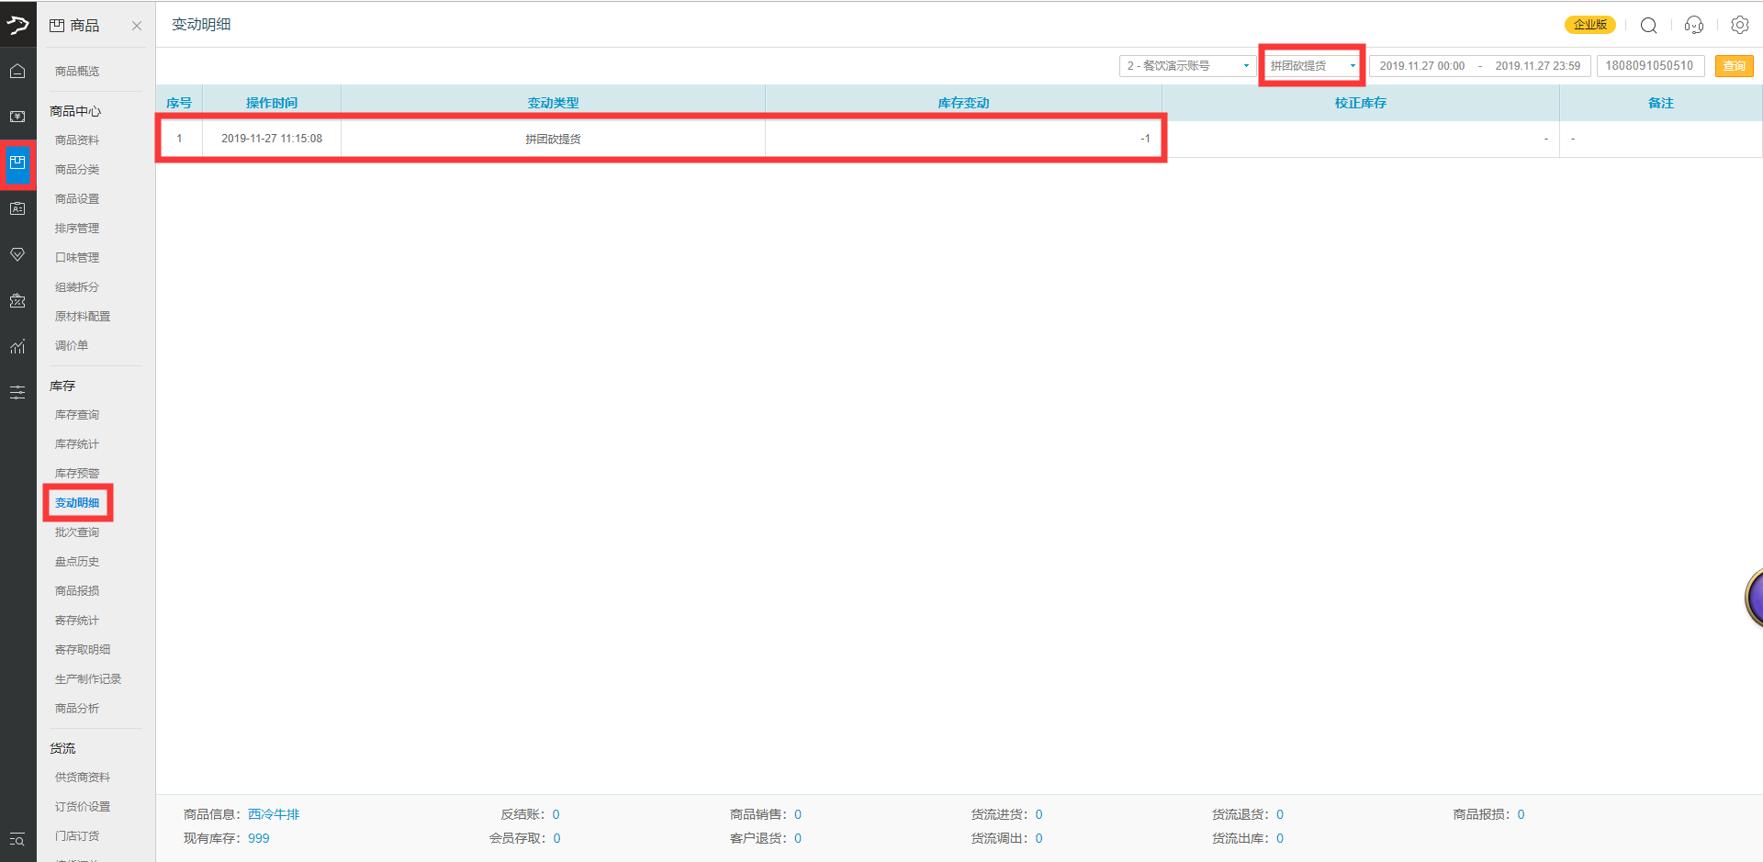Select 盘点历史 in the side menu
The image size is (1763, 862).
[77, 562]
